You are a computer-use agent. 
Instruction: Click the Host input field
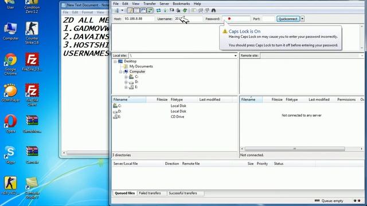point(139,19)
